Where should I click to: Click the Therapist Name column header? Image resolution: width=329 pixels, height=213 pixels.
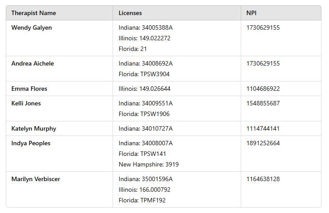coord(34,13)
